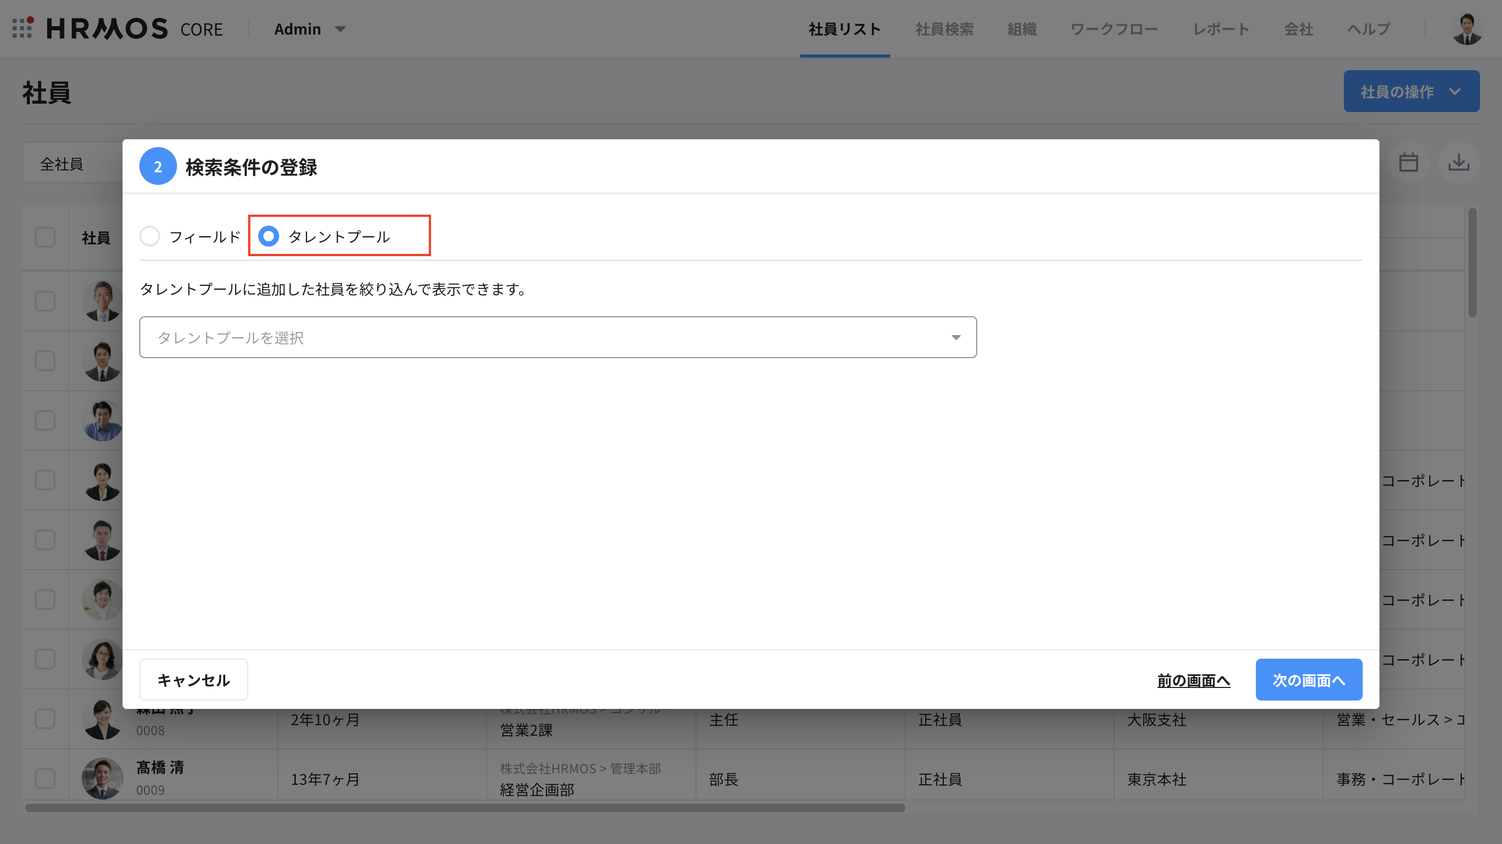The width and height of the screenshot is (1502, 844).
Task: Expand the 社員の操作 menu button
Action: click(1411, 91)
